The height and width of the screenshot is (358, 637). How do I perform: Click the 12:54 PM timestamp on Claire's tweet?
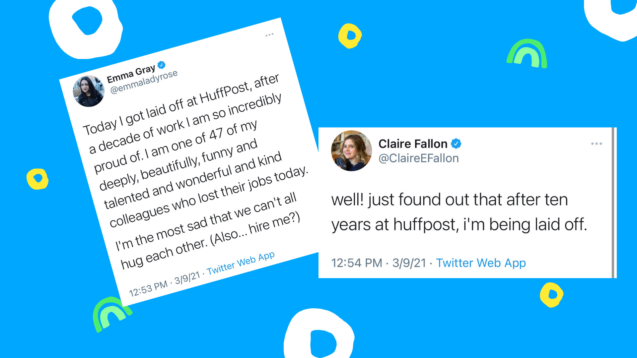(x=357, y=263)
